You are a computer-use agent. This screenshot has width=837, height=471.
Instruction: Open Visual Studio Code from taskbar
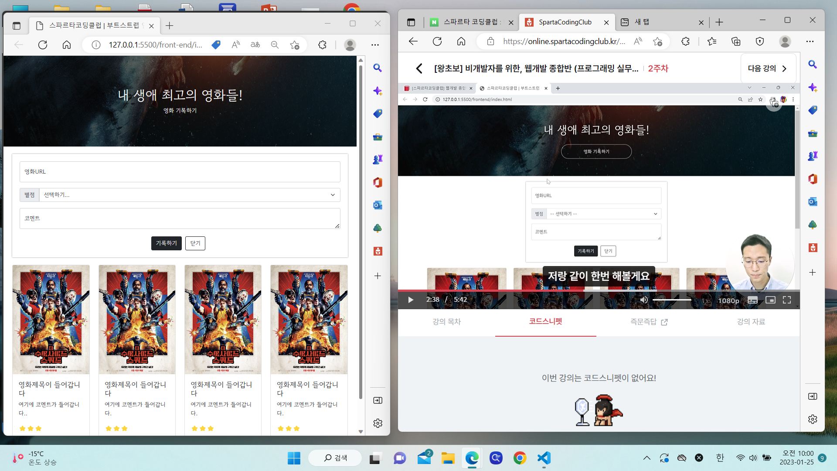point(544,458)
